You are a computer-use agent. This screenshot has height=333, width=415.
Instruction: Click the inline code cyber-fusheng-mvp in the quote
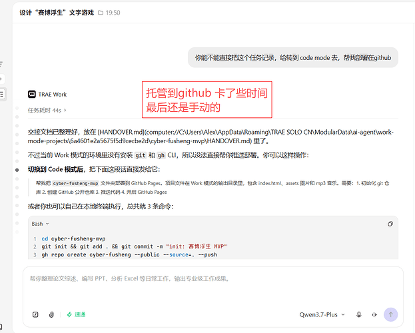point(76,183)
